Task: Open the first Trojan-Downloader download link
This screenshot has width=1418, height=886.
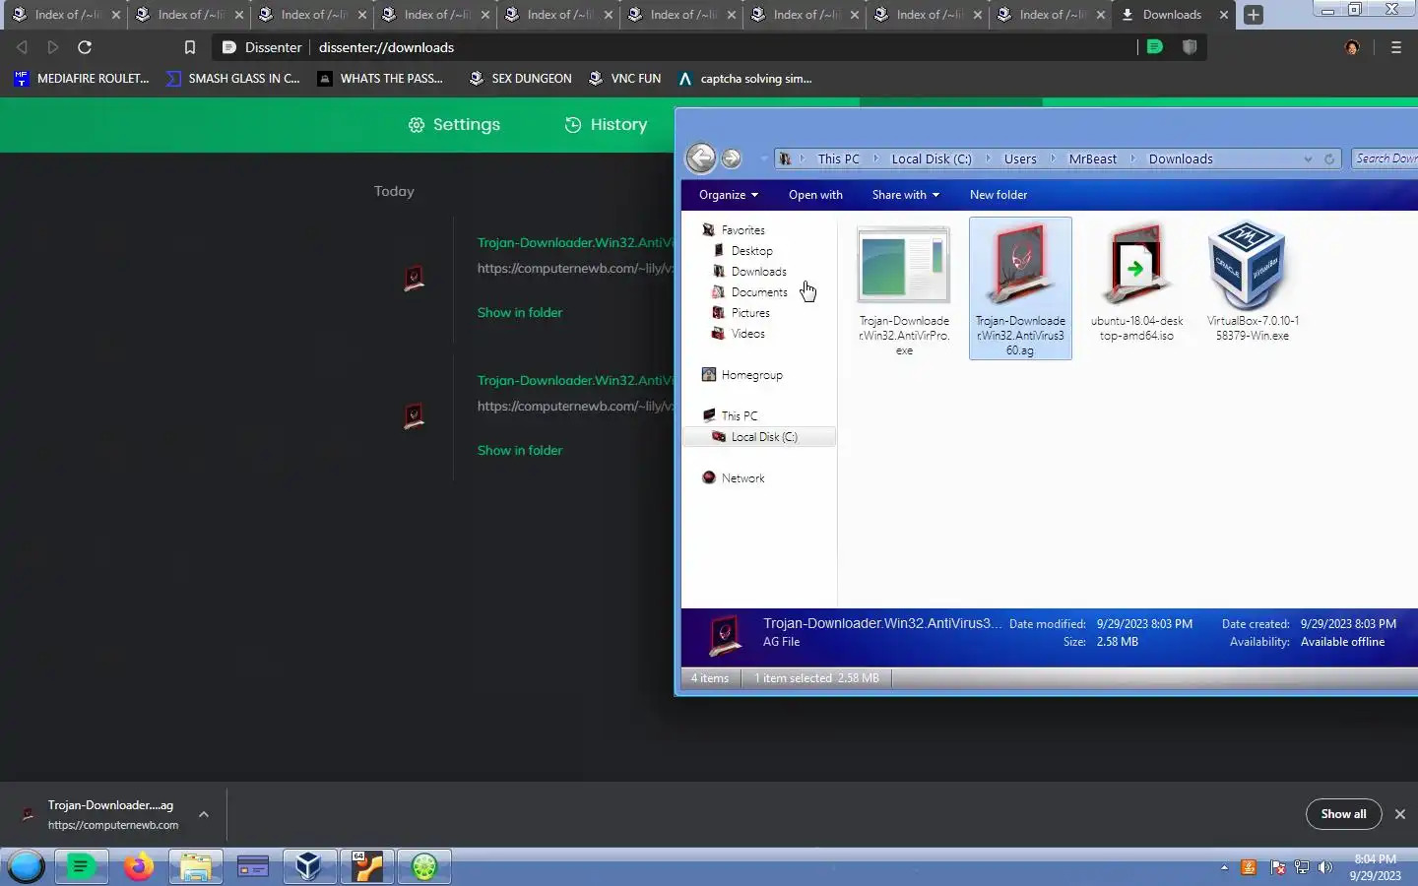Action: tap(575, 243)
